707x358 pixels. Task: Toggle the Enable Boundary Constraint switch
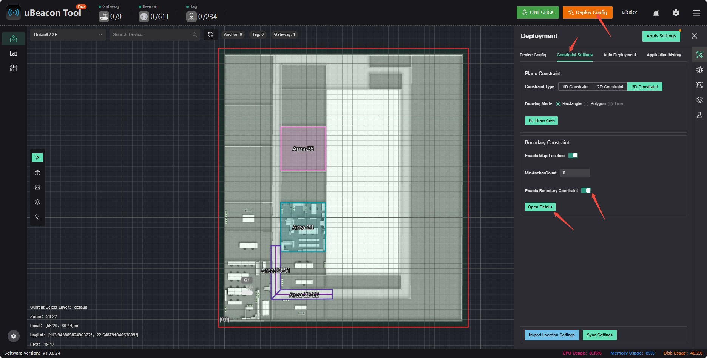click(x=586, y=191)
